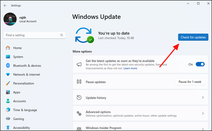Click the Pause updates label
This screenshot has width=212, height=131.
(x=96, y=82)
